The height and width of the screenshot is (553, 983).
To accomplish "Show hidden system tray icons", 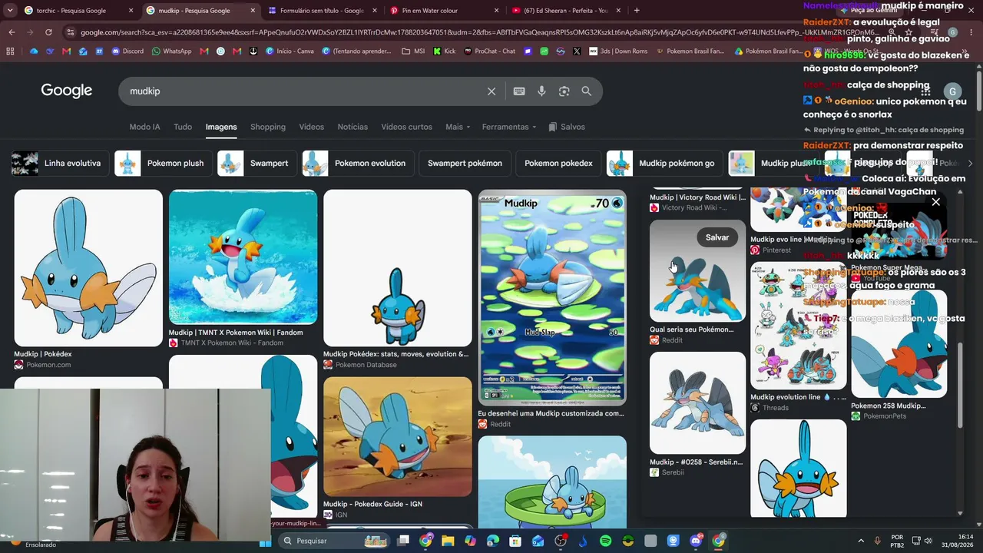I will [860, 541].
